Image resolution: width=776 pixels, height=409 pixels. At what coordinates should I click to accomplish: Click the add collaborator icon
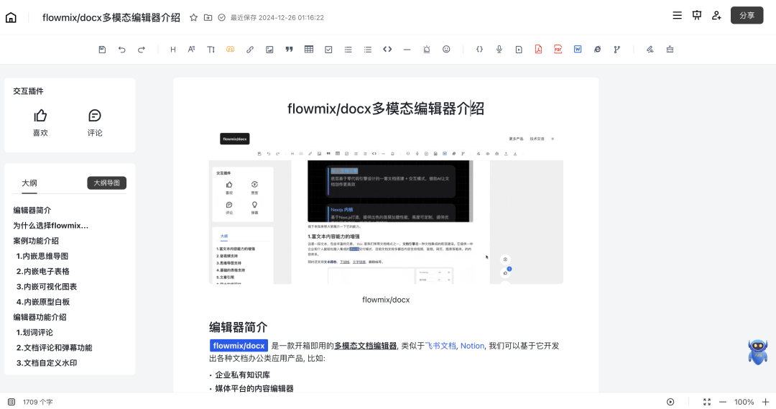pyautogui.click(x=716, y=15)
